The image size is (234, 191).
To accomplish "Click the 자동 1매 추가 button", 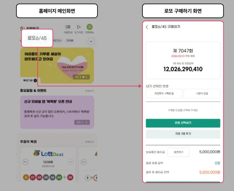I will click(x=183, y=134).
